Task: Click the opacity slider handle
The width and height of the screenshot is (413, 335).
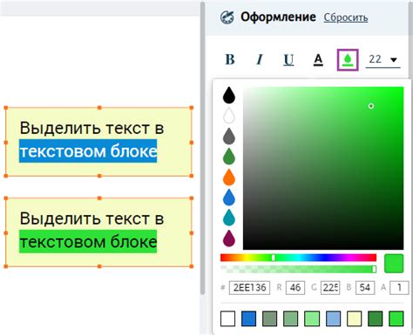Action: (x=374, y=269)
